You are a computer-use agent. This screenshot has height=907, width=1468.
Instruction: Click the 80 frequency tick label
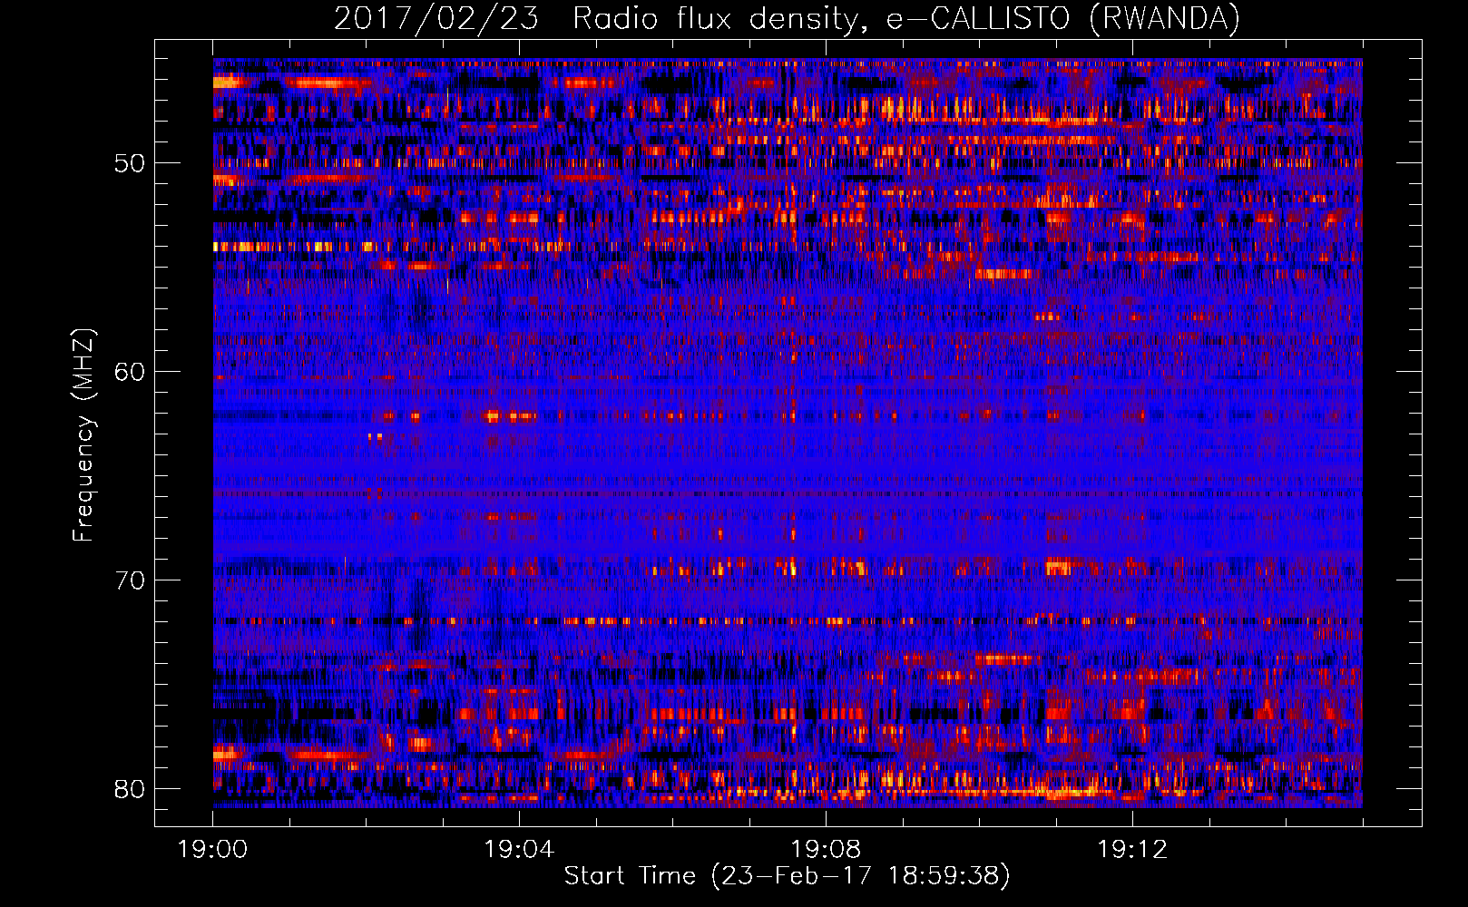[130, 789]
